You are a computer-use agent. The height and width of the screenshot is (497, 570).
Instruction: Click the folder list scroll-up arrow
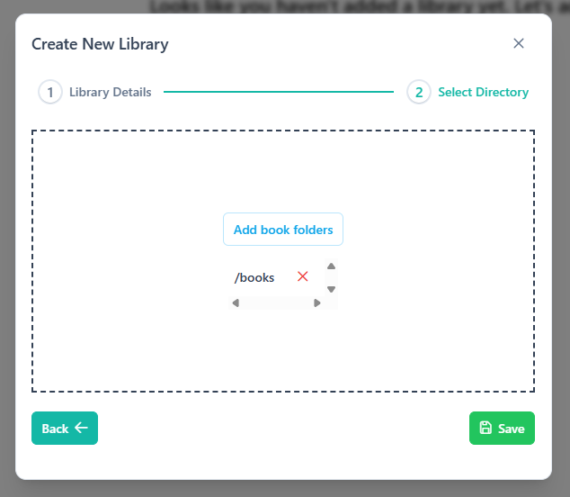pos(331,267)
